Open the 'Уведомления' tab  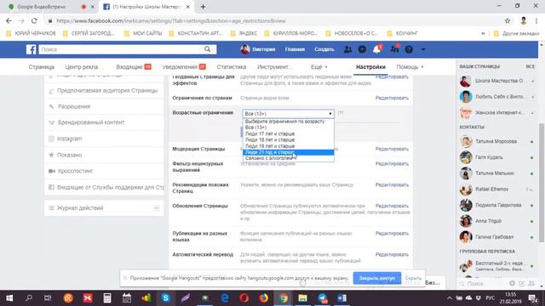pyautogui.click(x=184, y=67)
